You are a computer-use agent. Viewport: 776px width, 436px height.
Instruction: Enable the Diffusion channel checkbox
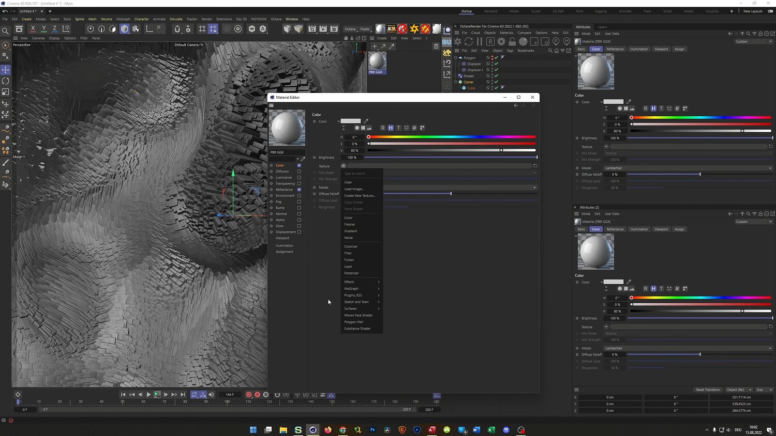click(299, 172)
